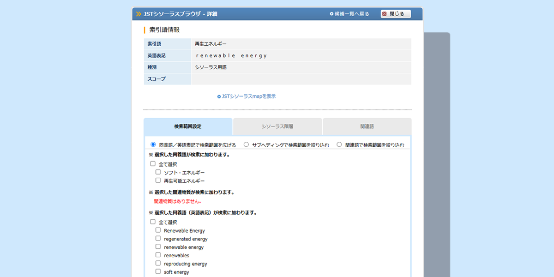Select 同義語／英語表記で検索範囲を広げる radio option

click(153, 145)
